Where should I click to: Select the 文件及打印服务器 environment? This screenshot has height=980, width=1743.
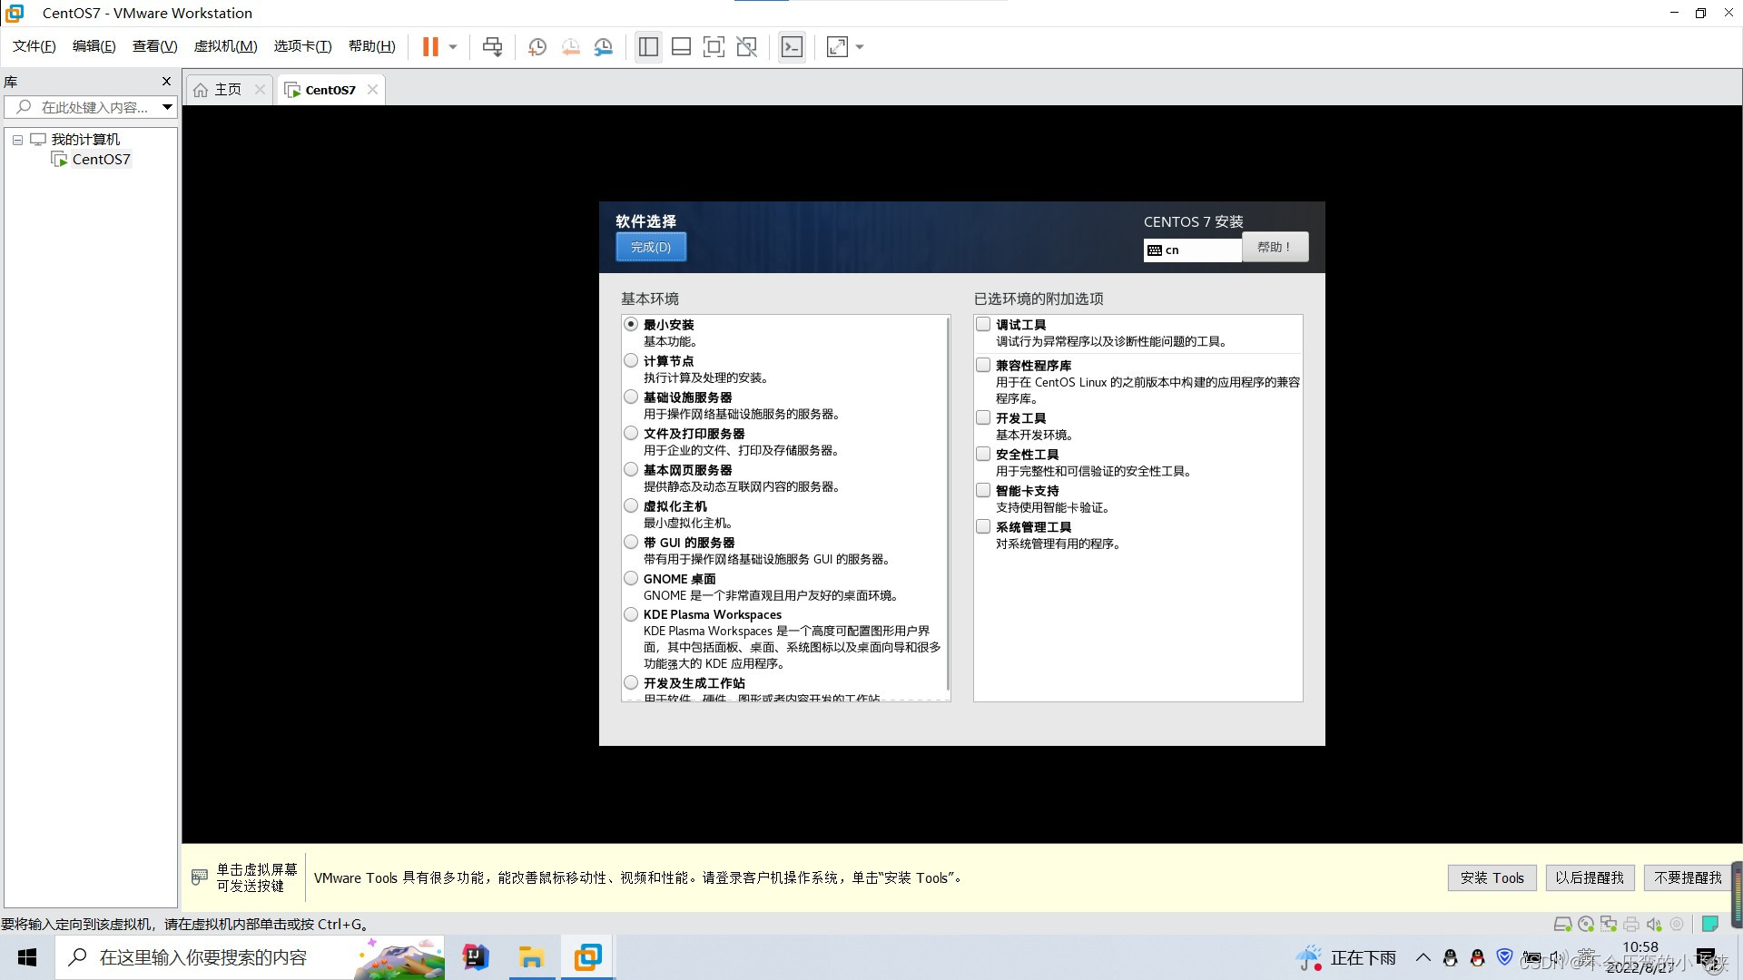pos(631,433)
